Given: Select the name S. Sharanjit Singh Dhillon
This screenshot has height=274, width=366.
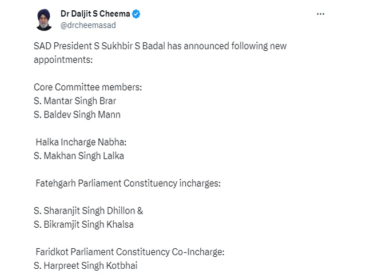Looking at the screenshot, I should pos(85,211).
